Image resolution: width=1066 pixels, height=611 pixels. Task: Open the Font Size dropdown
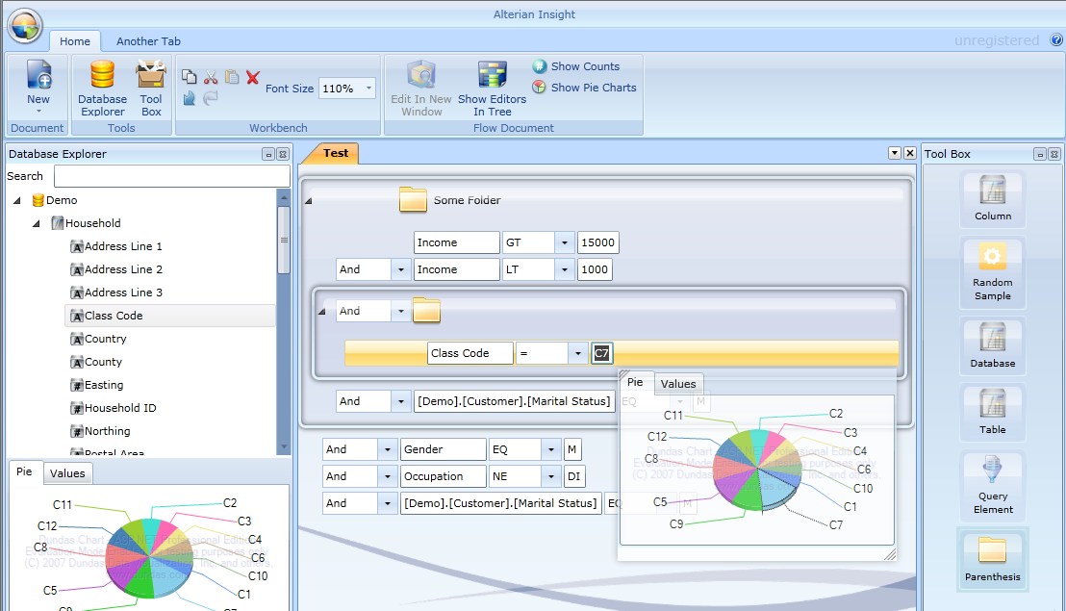(x=369, y=89)
